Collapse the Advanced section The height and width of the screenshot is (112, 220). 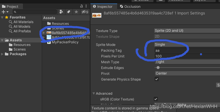[x=94, y=94]
